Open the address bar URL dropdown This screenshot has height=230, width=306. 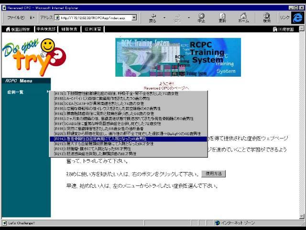click(x=134, y=18)
